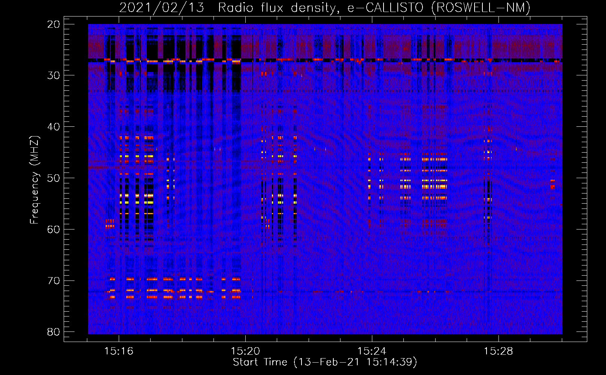Click the 80 MHz frequency tick label

(x=54, y=332)
